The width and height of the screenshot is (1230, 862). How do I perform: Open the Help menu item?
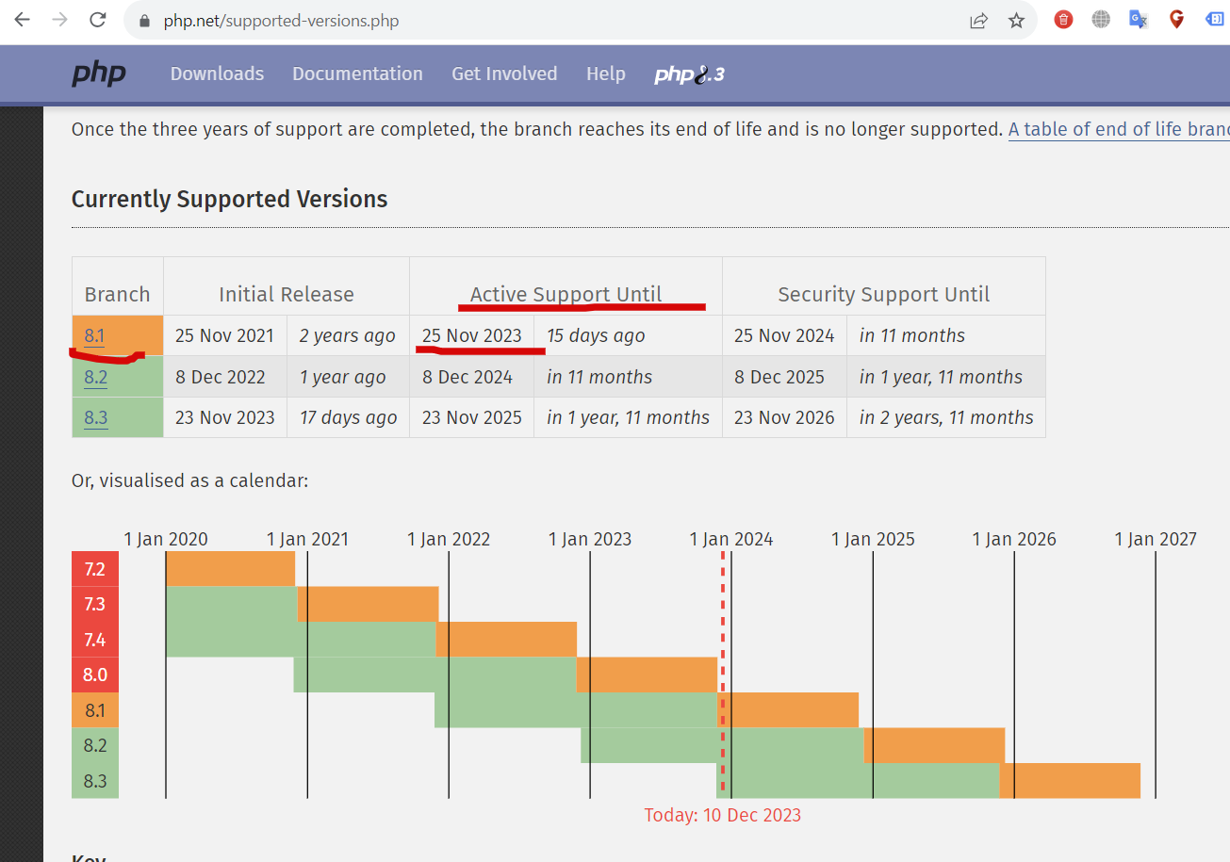(605, 73)
